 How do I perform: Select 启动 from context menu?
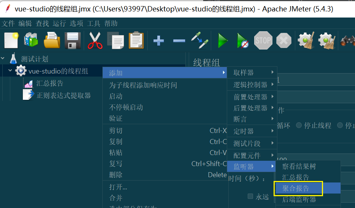[165, 96]
